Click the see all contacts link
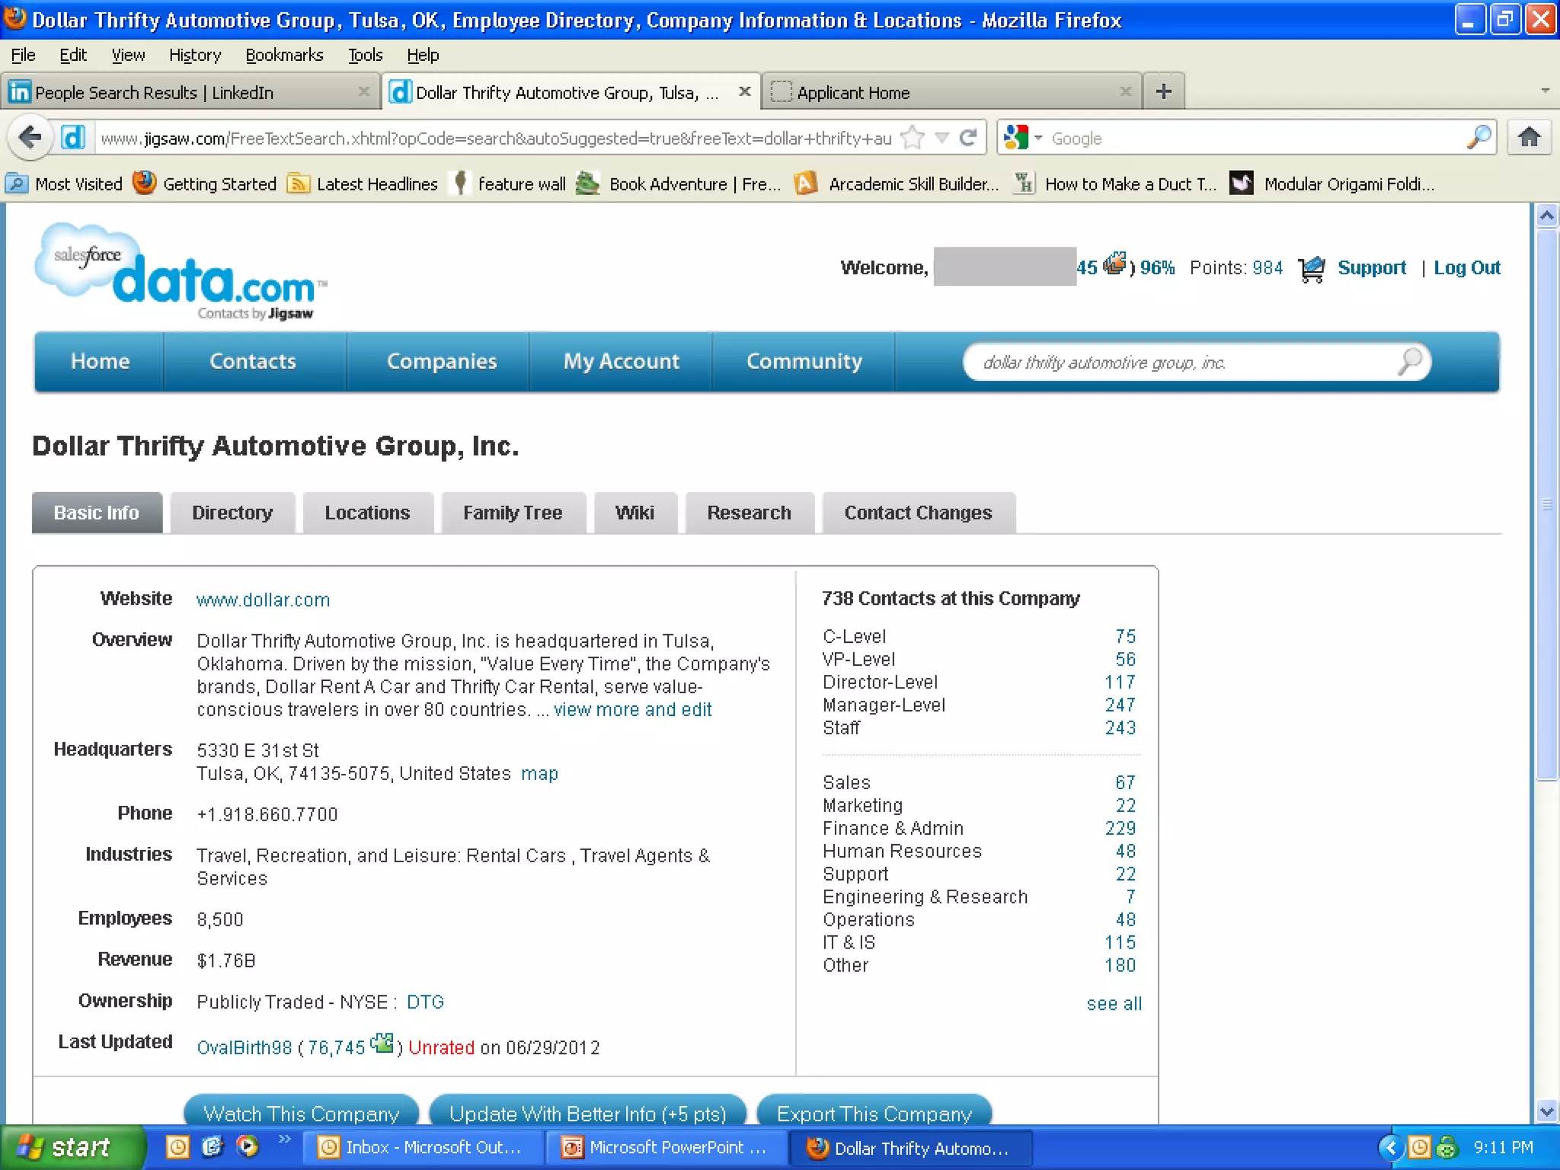Screen dimensions: 1560x1170 [1114, 1004]
